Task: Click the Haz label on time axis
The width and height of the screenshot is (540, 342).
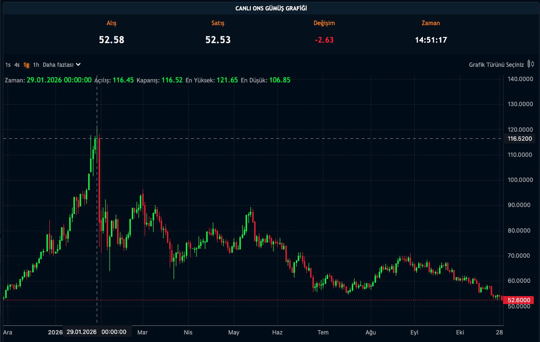Action: (x=277, y=333)
